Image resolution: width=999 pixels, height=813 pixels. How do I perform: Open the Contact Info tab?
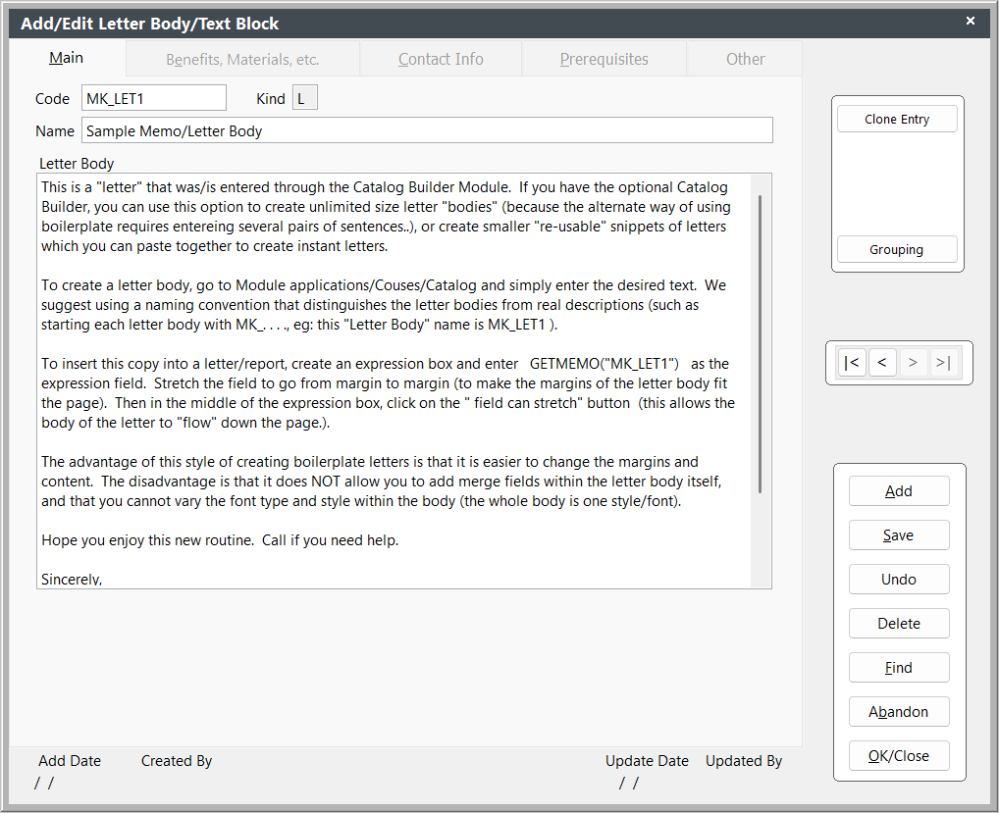pyautogui.click(x=441, y=59)
